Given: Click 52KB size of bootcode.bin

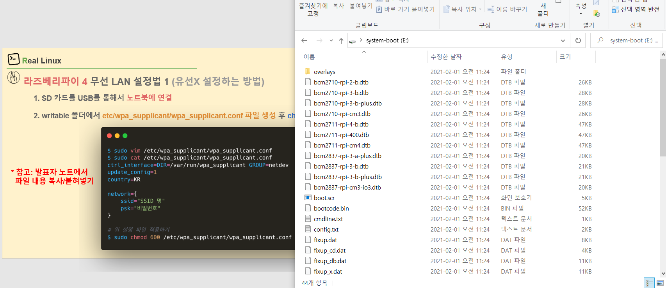Looking at the screenshot, I should pos(585,209).
